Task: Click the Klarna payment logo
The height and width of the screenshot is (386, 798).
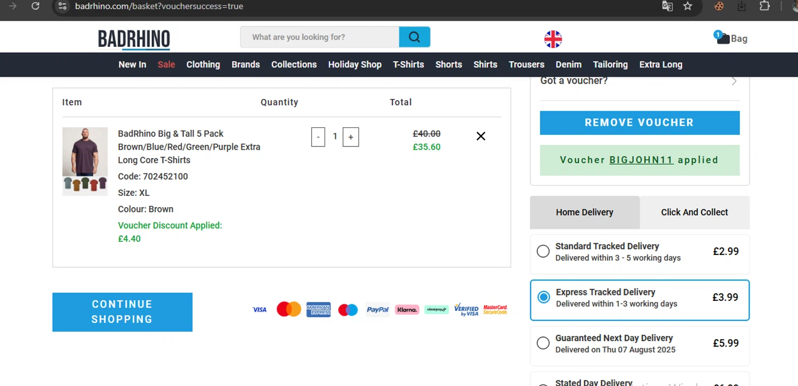Action: 407,309
